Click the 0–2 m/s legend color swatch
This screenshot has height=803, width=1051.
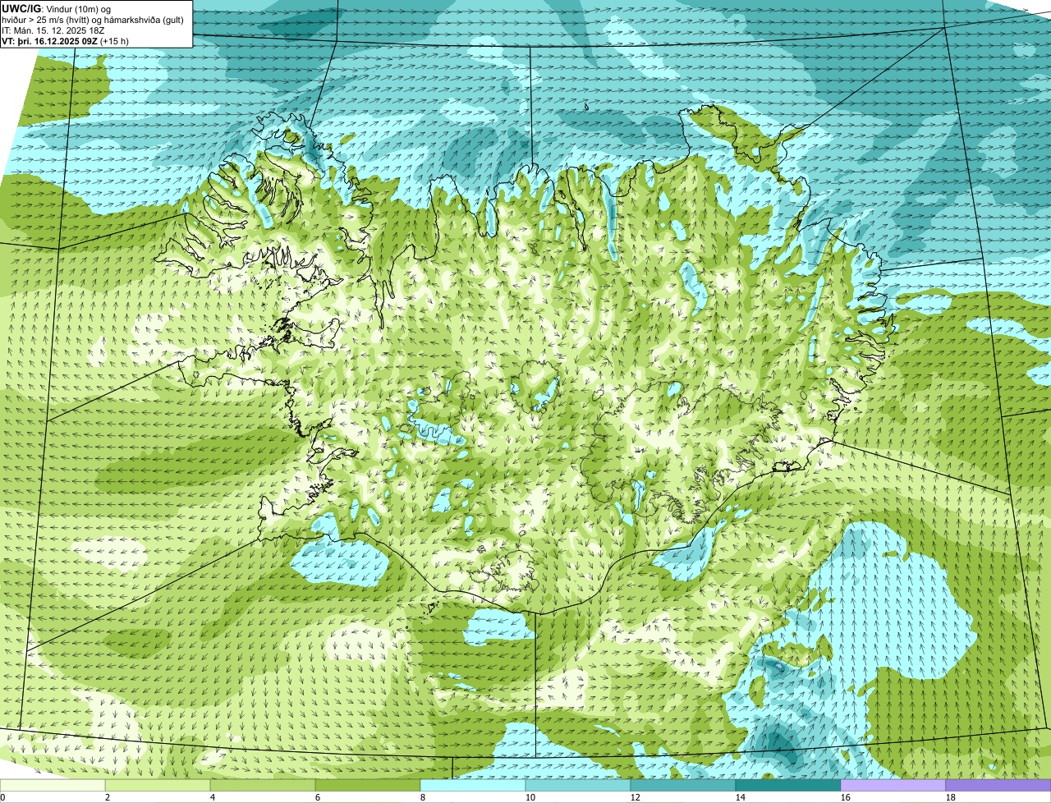click(53, 785)
